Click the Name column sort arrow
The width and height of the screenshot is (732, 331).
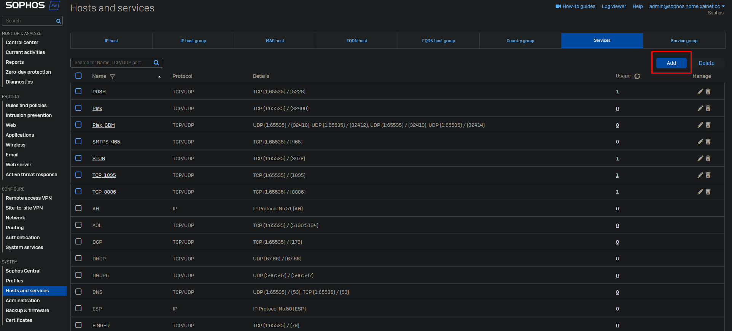pos(159,77)
